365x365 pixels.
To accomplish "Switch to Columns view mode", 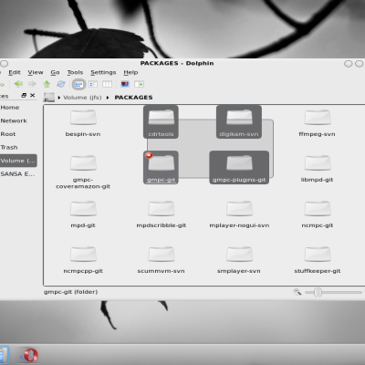I will (x=107, y=84).
